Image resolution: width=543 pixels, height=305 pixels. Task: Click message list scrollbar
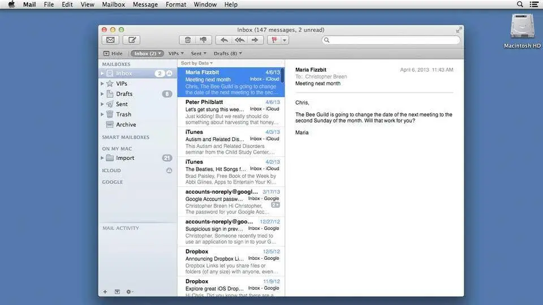click(x=283, y=75)
